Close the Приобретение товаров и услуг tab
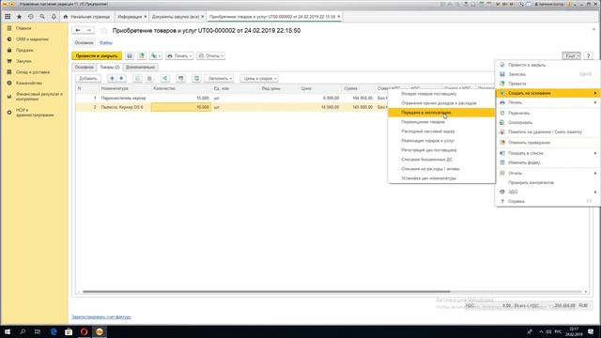 pyautogui.click(x=339, y=17)
